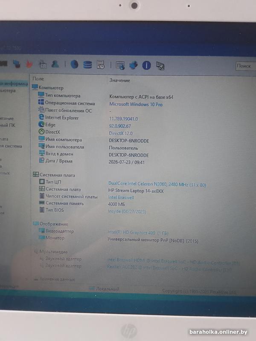Open the Realtek ALC282 audio link

(169, 268)
